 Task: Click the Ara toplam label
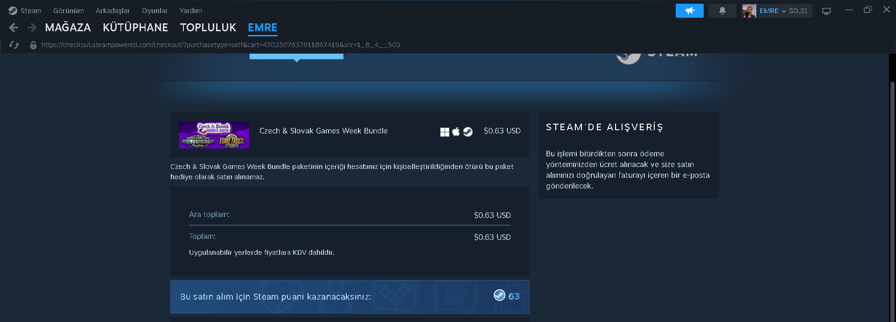[209, 214]
